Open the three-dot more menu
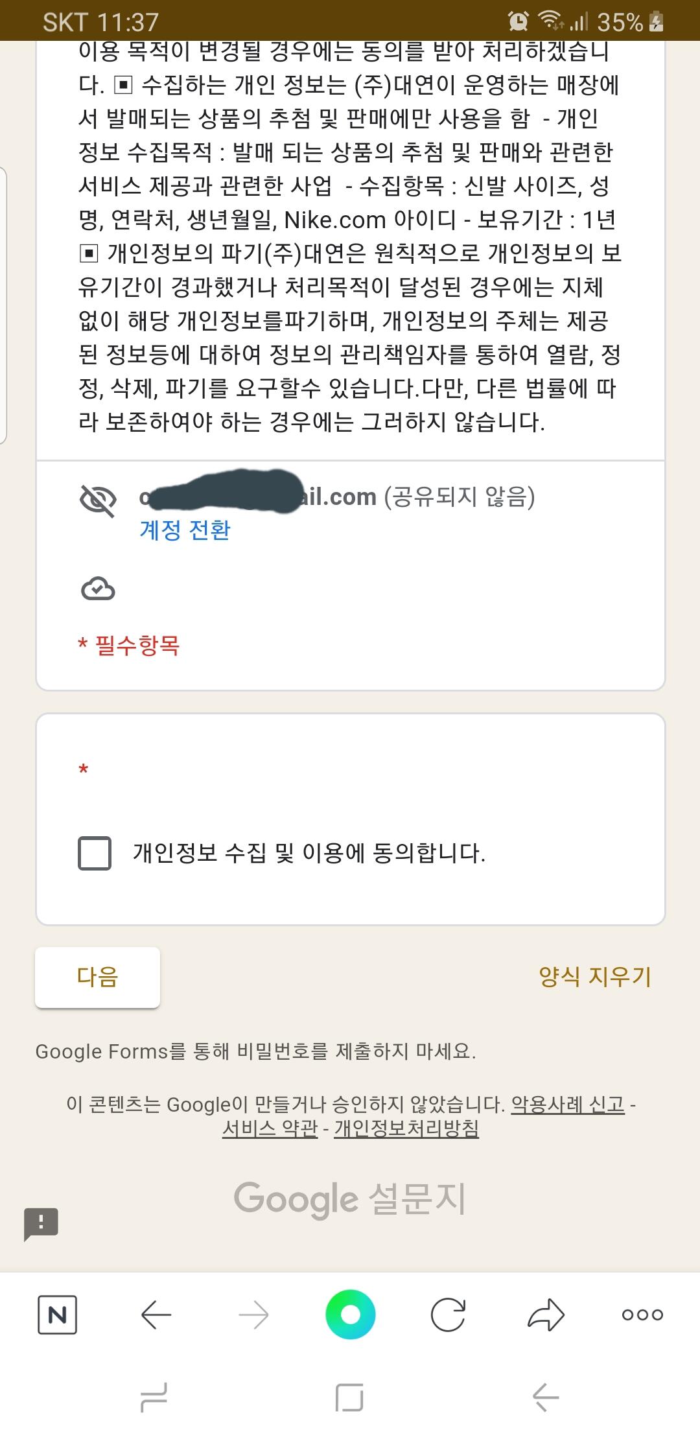 642,1315
